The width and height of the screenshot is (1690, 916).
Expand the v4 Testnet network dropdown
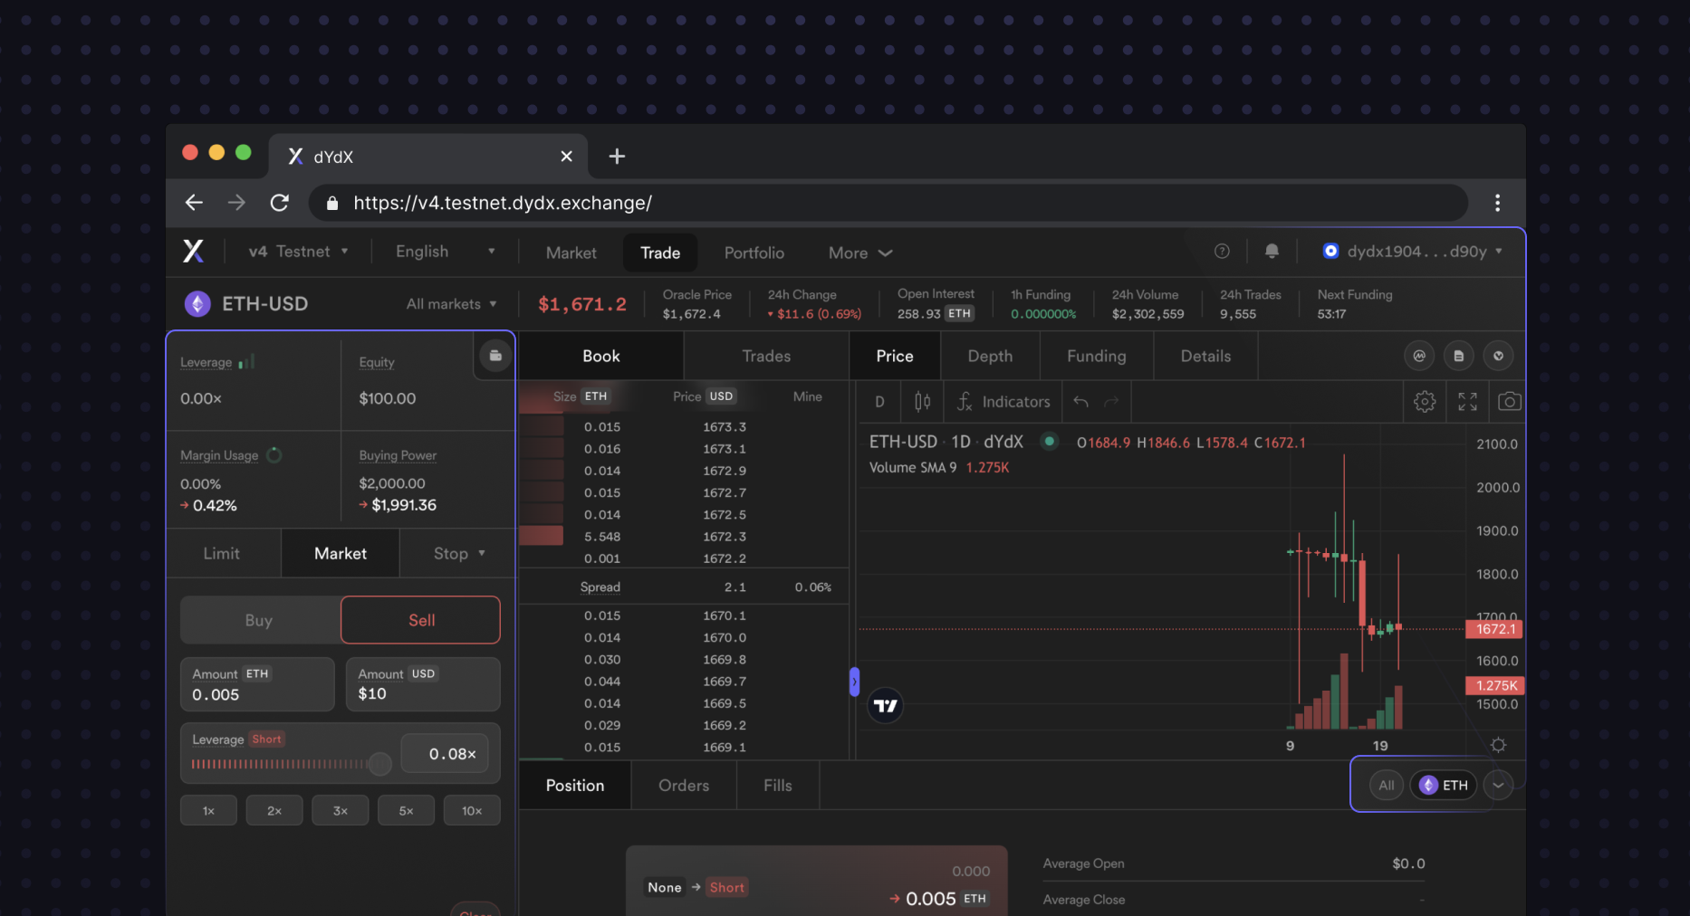(x=298, y=252)
